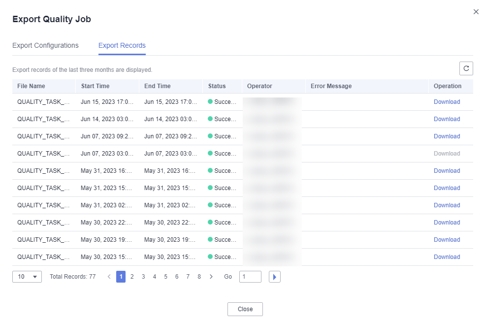This screenshot has width=484, height=322.
Task: Open the page size dropdown showing 10
Action: (x=27, y=277)
